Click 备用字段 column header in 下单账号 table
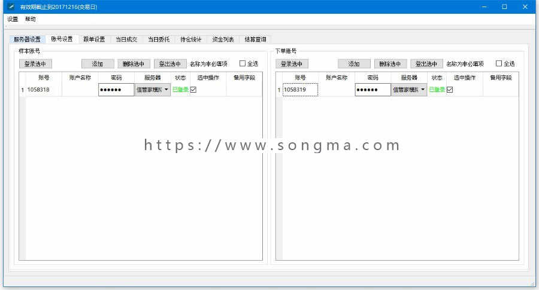The width and height of the screenshot is (539, 290). [501, 78]
